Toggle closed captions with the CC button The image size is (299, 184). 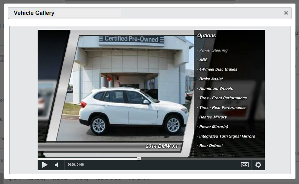[245, 165]
